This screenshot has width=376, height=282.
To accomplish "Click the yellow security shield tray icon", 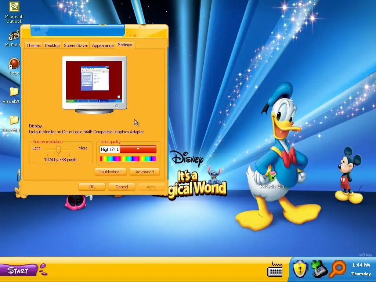I will coord(300,269).
